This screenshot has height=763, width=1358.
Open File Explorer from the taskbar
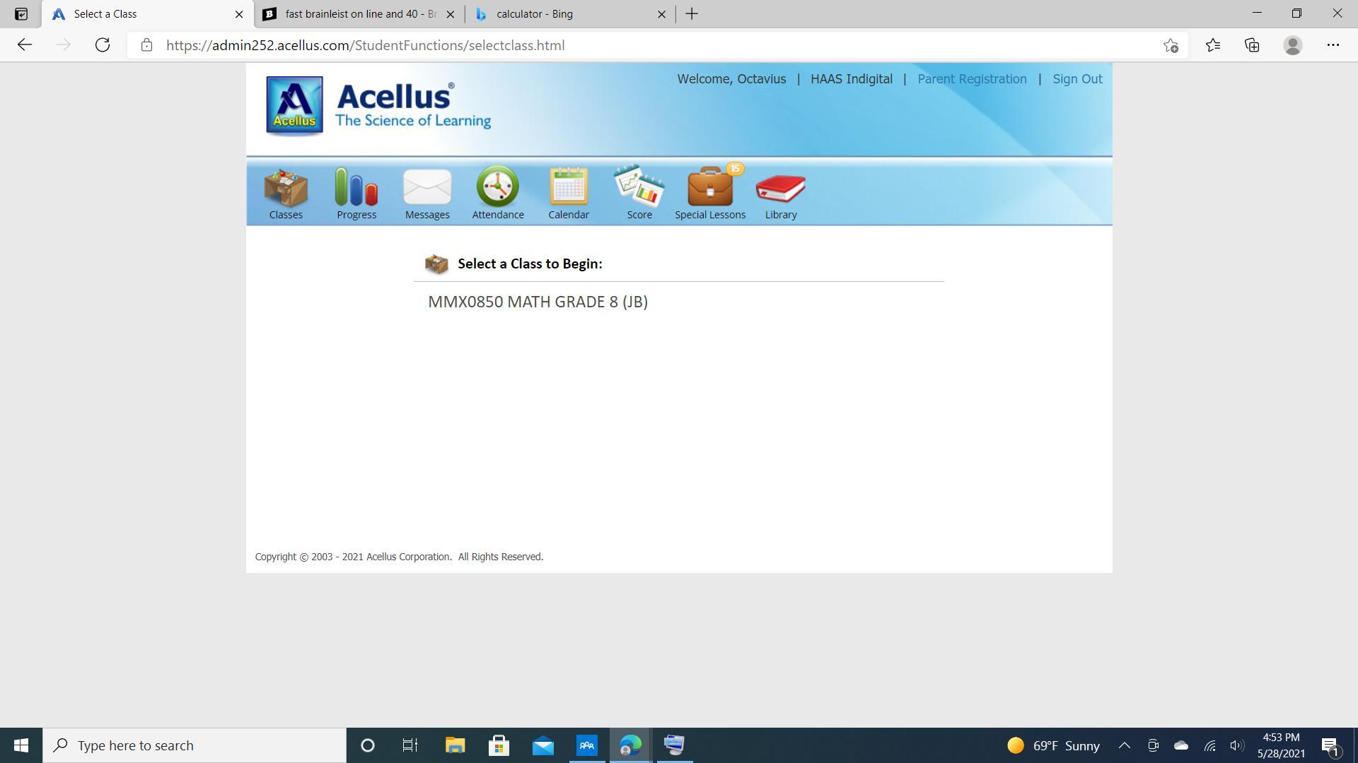click(455, 745)
